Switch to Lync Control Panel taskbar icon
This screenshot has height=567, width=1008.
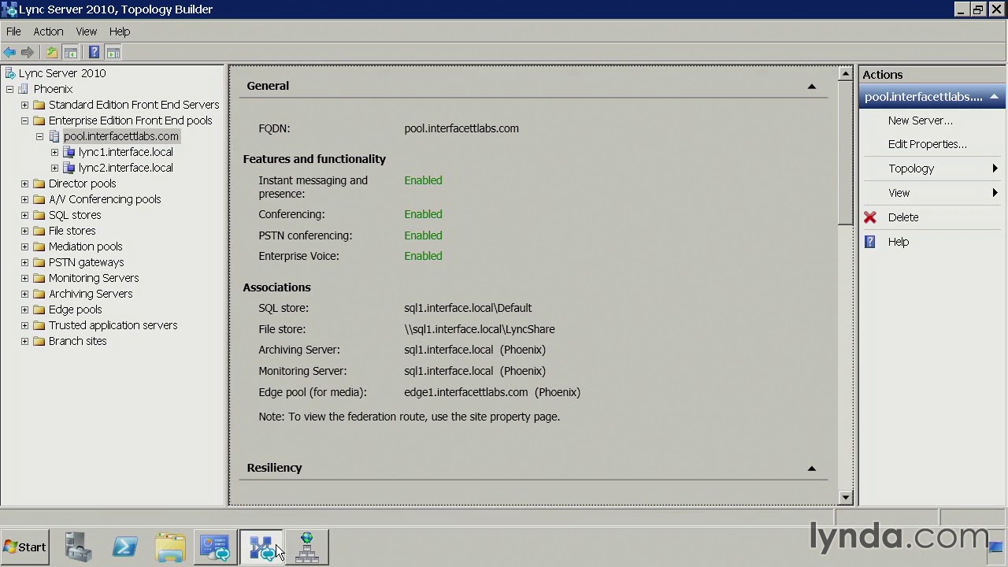pyautogui.click(x=215, y=547)
